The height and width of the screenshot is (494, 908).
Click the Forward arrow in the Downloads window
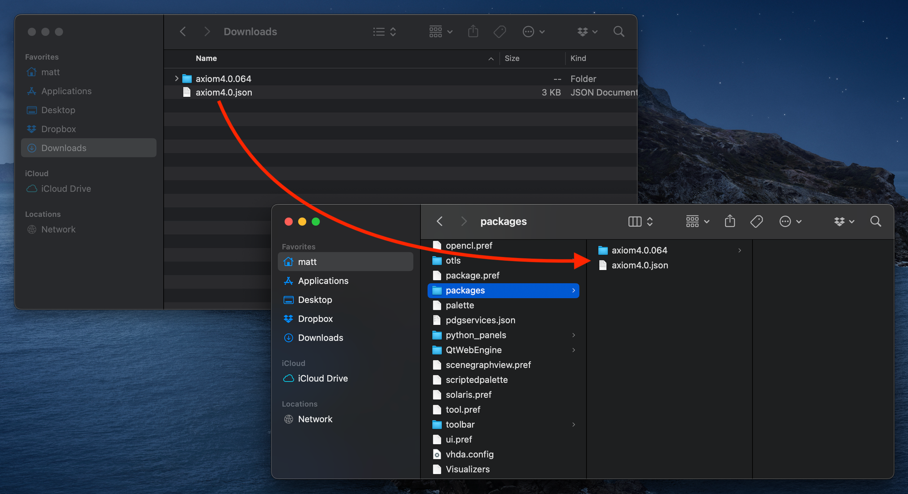point(207,31)
